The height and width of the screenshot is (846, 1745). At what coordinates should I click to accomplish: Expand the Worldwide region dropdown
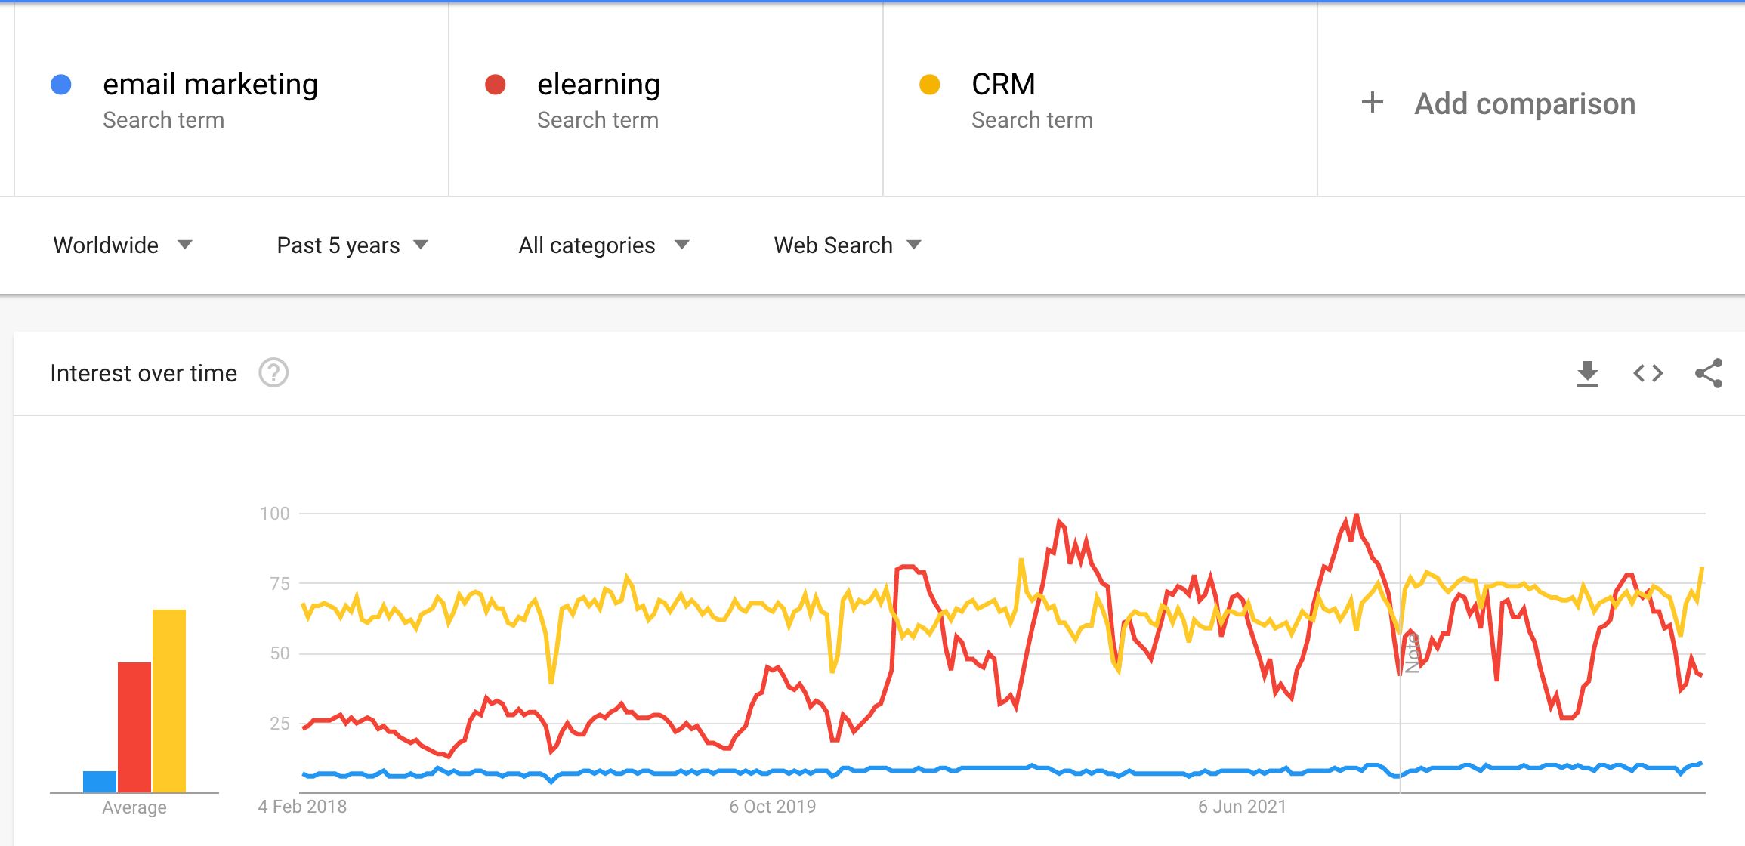pos(123,245)
